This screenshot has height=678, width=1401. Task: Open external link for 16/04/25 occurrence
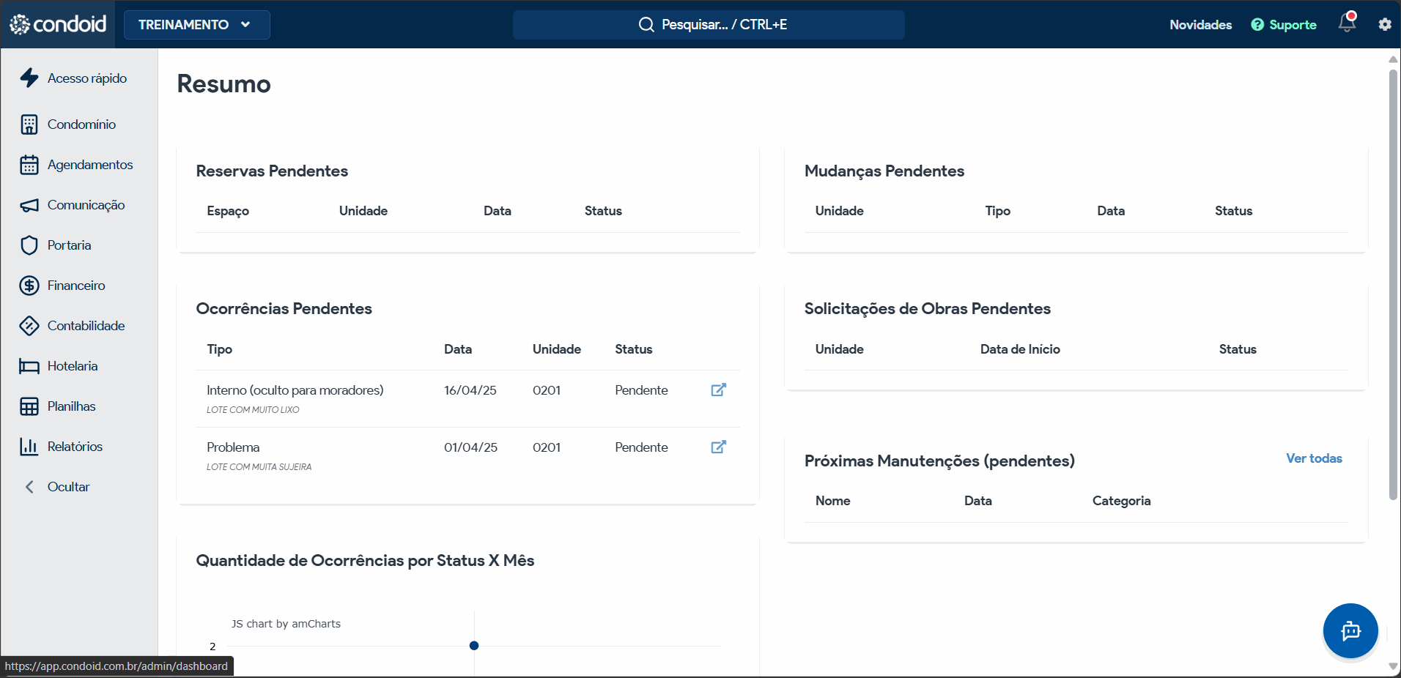(x=718, y=390)
